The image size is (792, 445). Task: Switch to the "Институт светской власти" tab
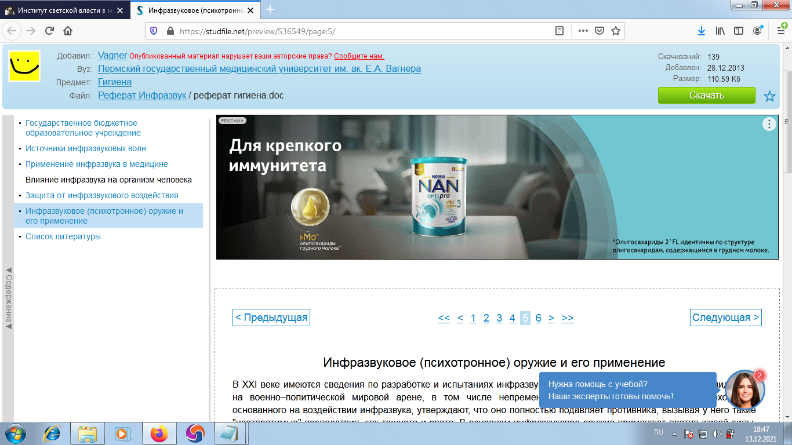click(58, 10)
